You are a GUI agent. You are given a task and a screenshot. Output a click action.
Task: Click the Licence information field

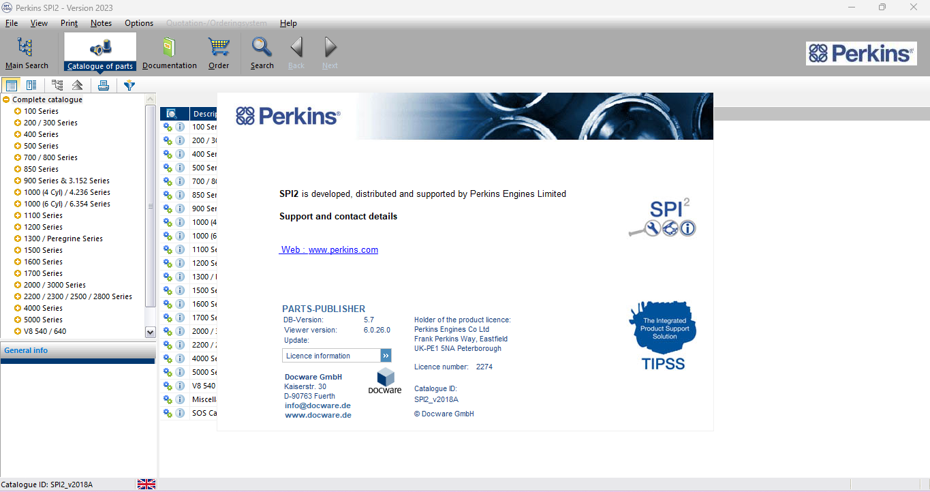(331, 356)
